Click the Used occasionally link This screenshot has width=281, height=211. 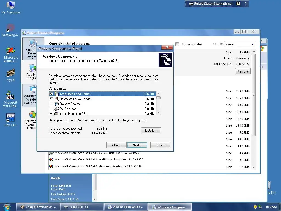click(241, 58)
